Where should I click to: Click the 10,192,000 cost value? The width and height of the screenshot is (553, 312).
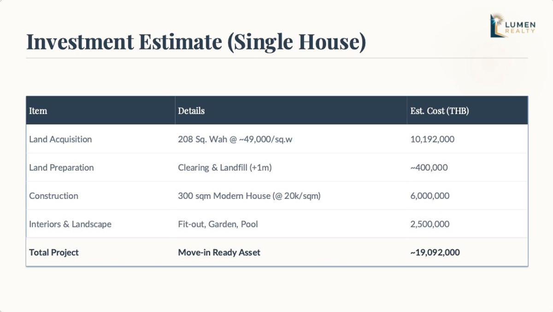click(x=432, y=139)
